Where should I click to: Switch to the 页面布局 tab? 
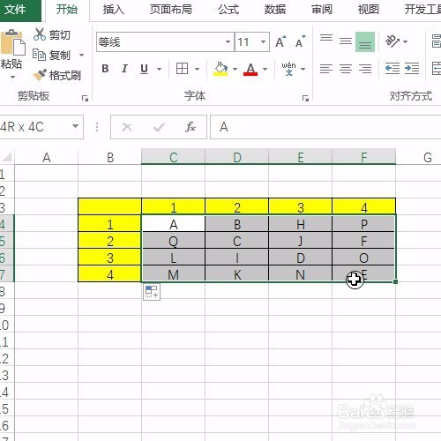[x=170, y=10]
